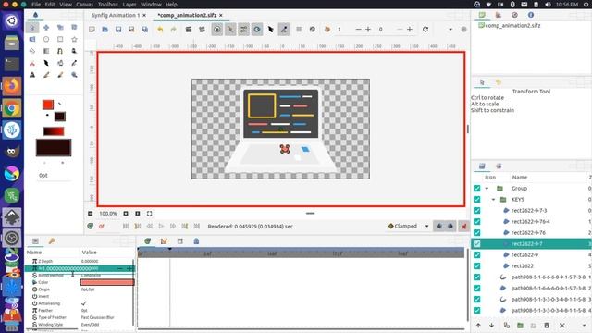592x333 pixels.
Task: Toggle checkbox of rect2622-9-76-4 layer
Action: 477,222
